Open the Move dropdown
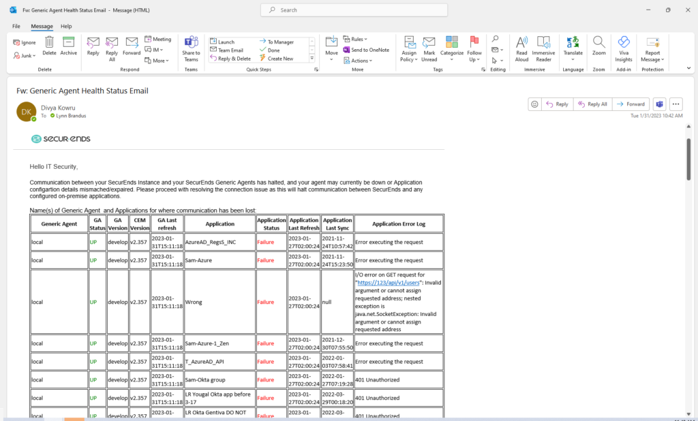 click(332, 49)
